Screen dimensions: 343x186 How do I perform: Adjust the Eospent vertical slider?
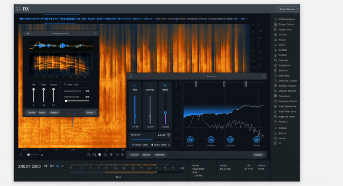[x=54, y=95]
